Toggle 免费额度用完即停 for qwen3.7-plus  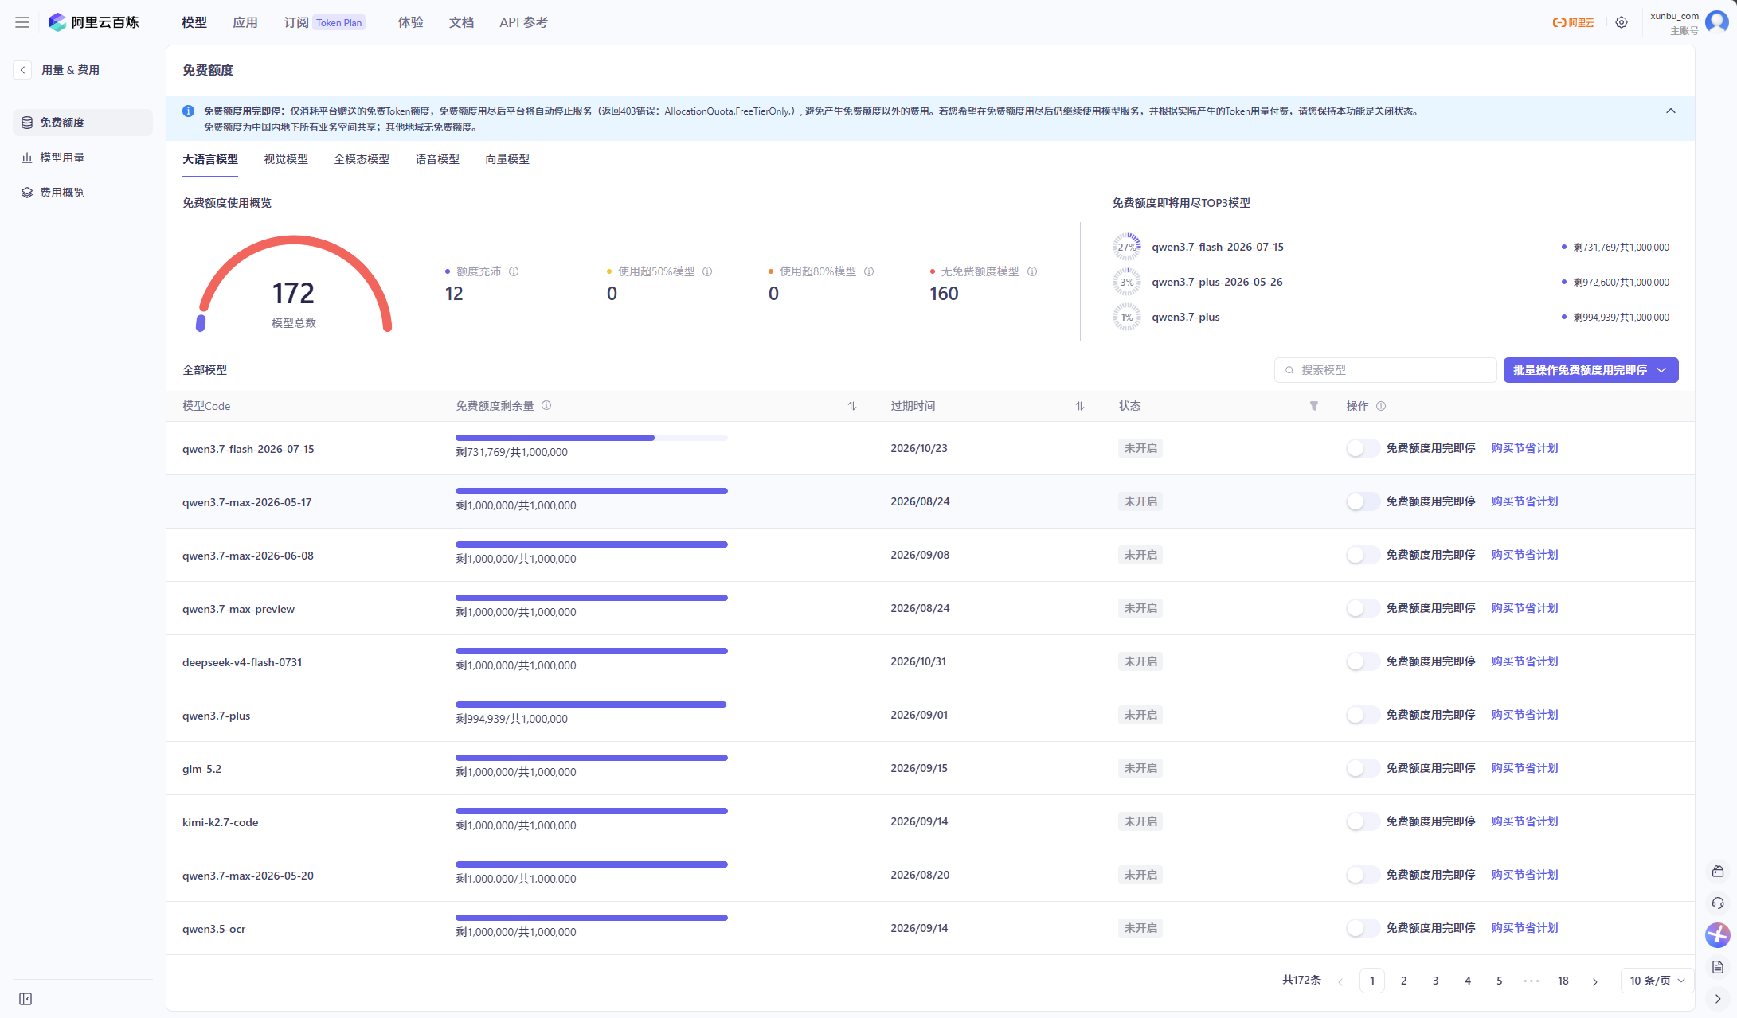(1363, 715)
